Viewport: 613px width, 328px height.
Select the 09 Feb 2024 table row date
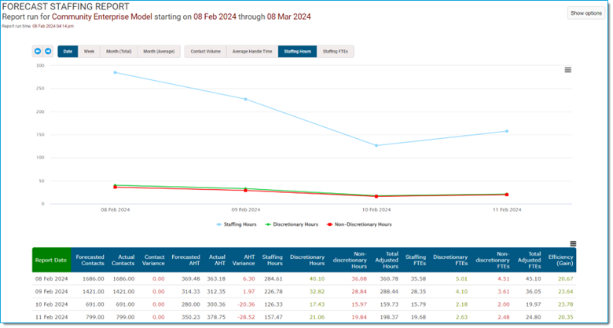click(x=52, y=292)
